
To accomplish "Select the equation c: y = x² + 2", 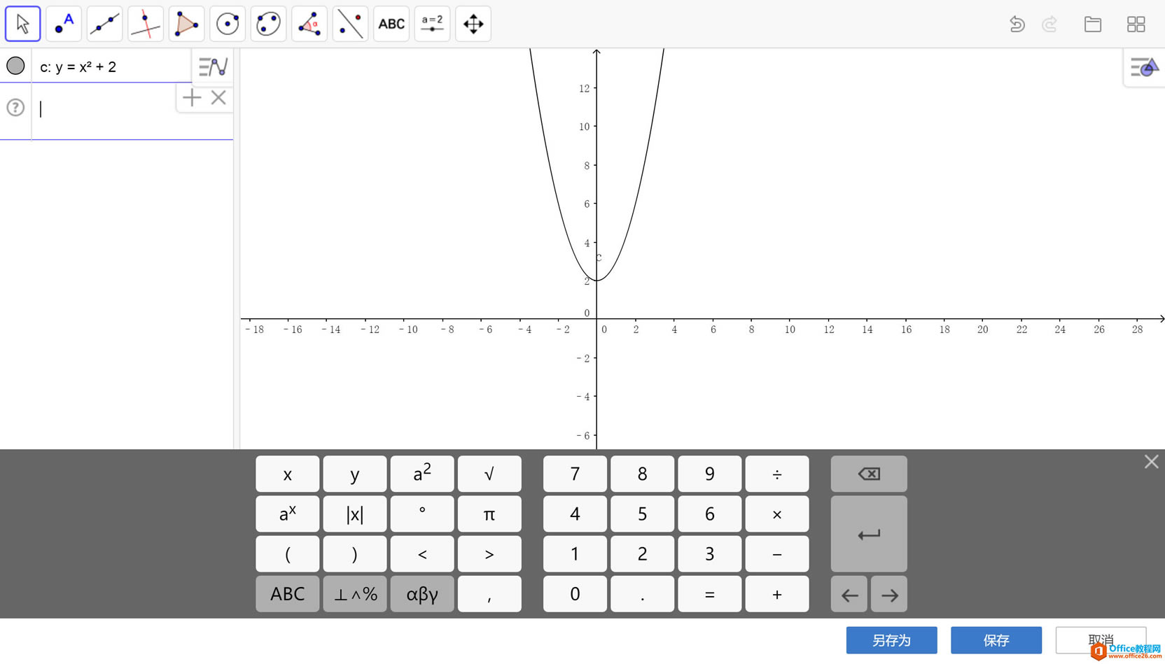I will click(78, 67).
